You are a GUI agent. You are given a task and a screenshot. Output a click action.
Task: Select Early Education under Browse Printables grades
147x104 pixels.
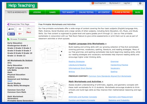coord(15,43)
